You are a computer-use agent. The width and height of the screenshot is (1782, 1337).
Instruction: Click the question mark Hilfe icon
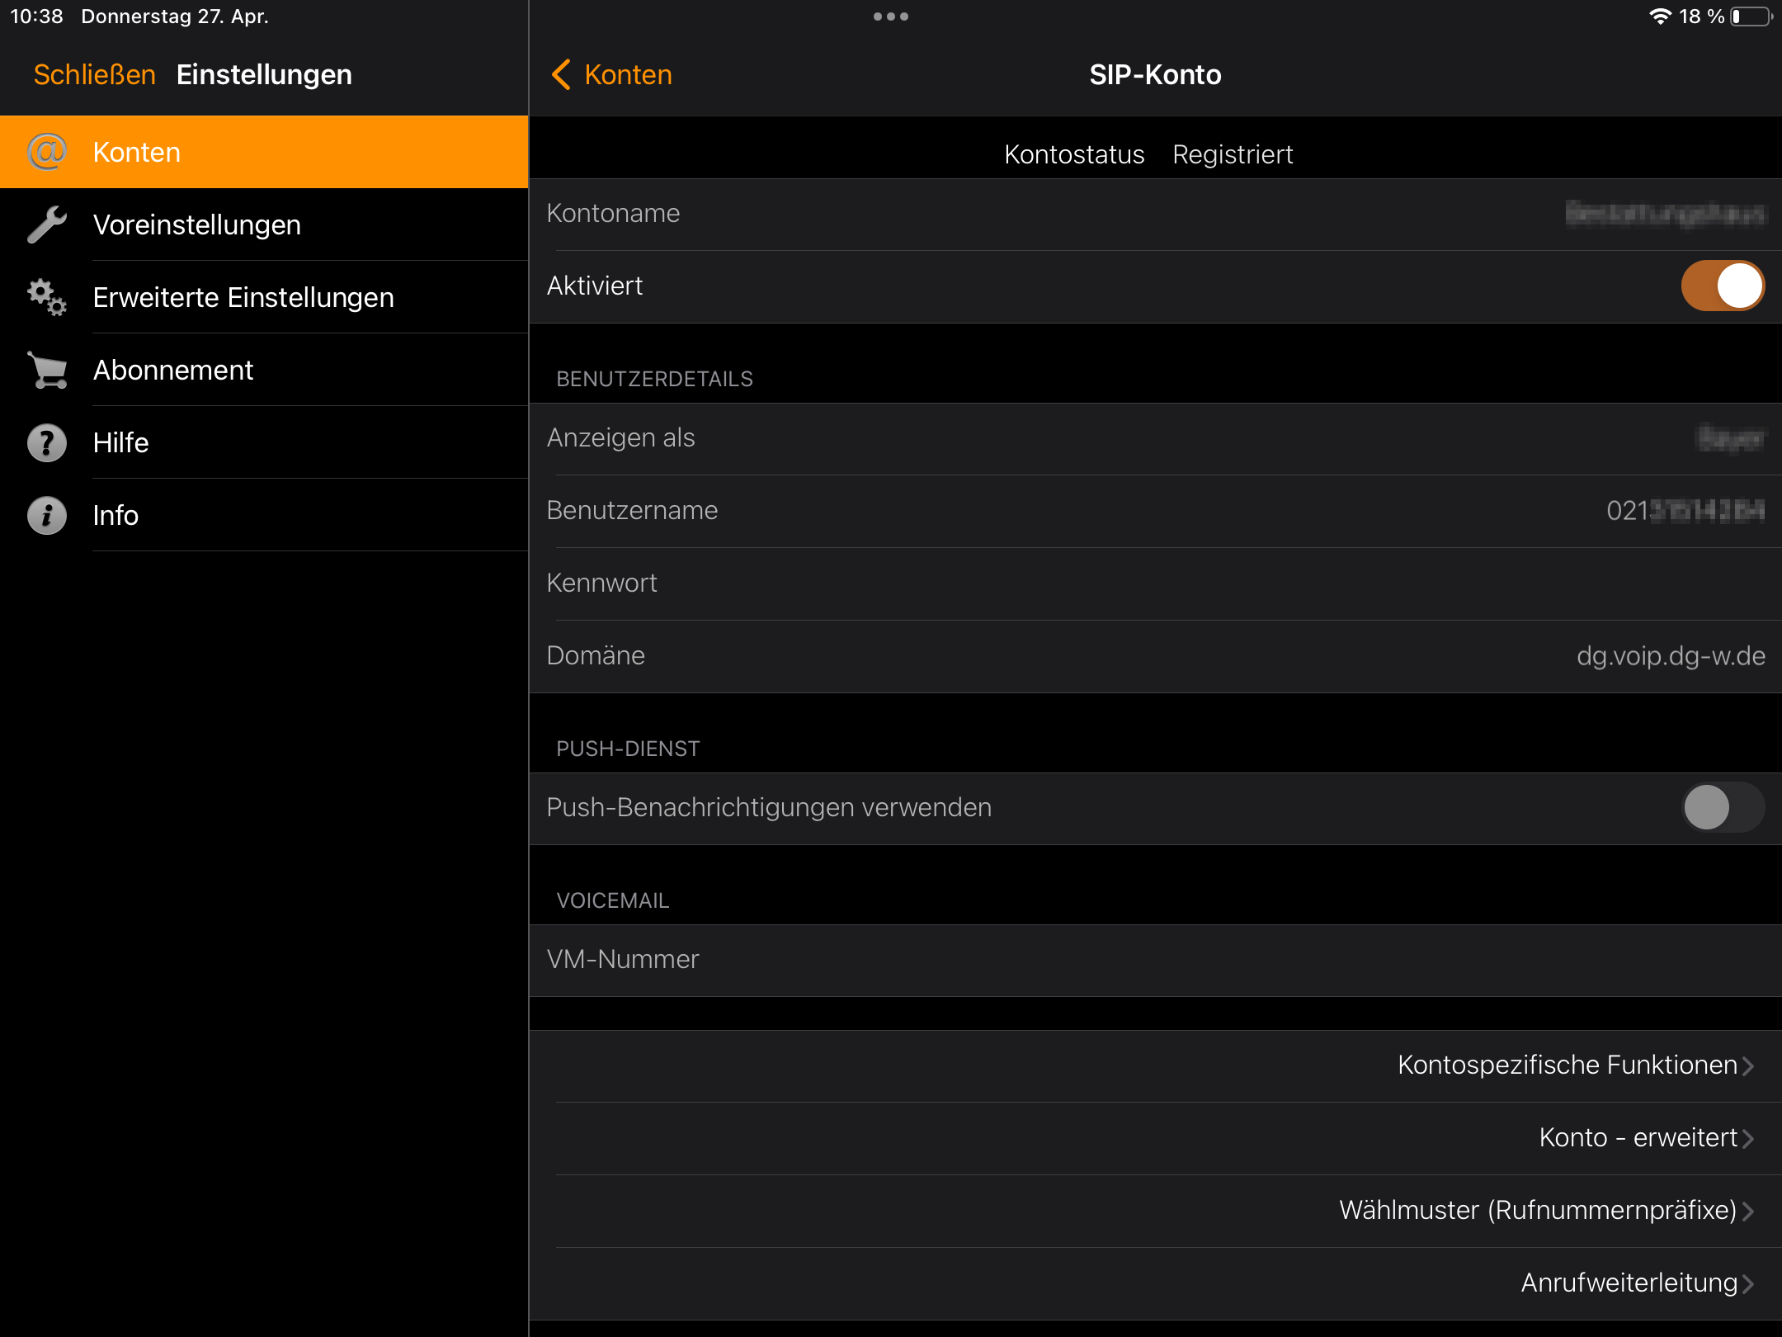pos(47,442)
